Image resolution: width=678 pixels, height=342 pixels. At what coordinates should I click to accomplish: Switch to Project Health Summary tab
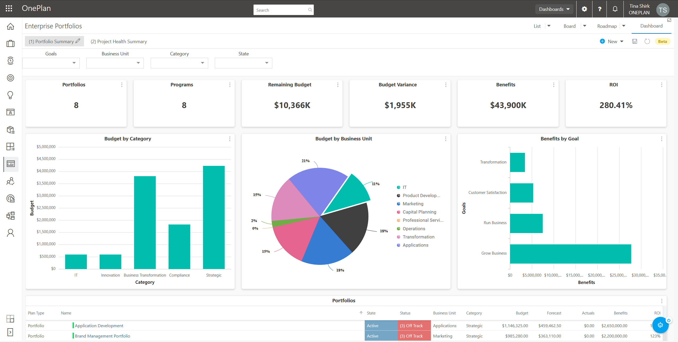118,42
